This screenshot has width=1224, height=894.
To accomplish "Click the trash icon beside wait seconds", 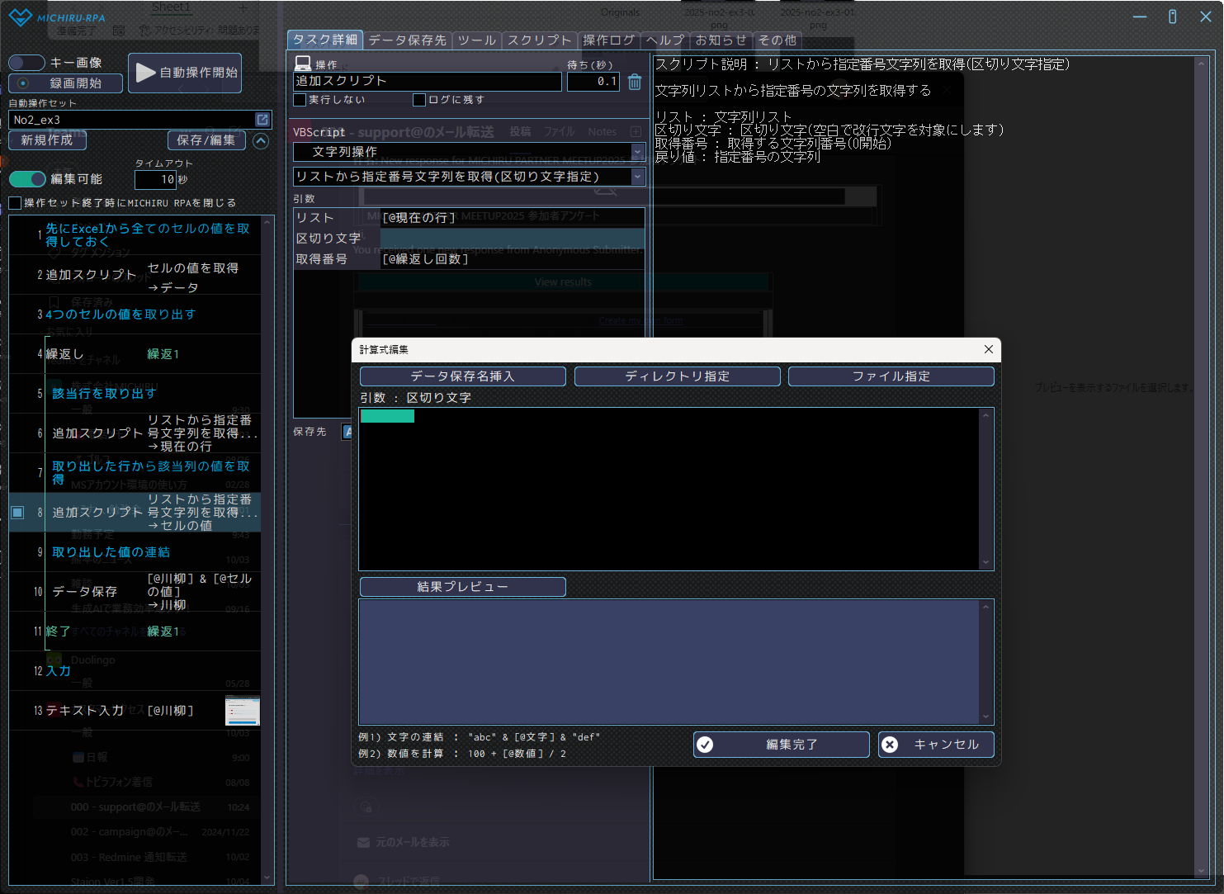I will point(634,82).
